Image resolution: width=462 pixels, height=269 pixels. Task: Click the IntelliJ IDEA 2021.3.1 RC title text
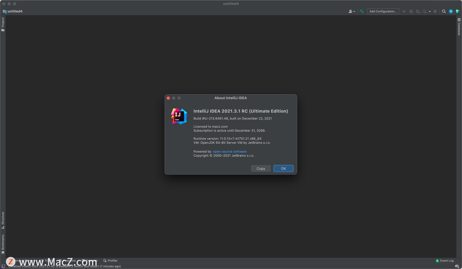click(x=241, y=111)
